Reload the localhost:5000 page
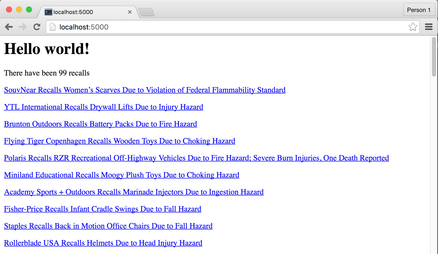Viewport: 438px width, 254px height. point(37,27)
